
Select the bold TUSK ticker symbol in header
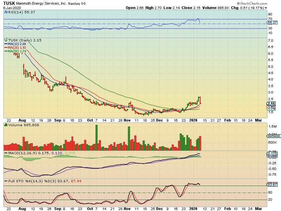tap(9, 3)
